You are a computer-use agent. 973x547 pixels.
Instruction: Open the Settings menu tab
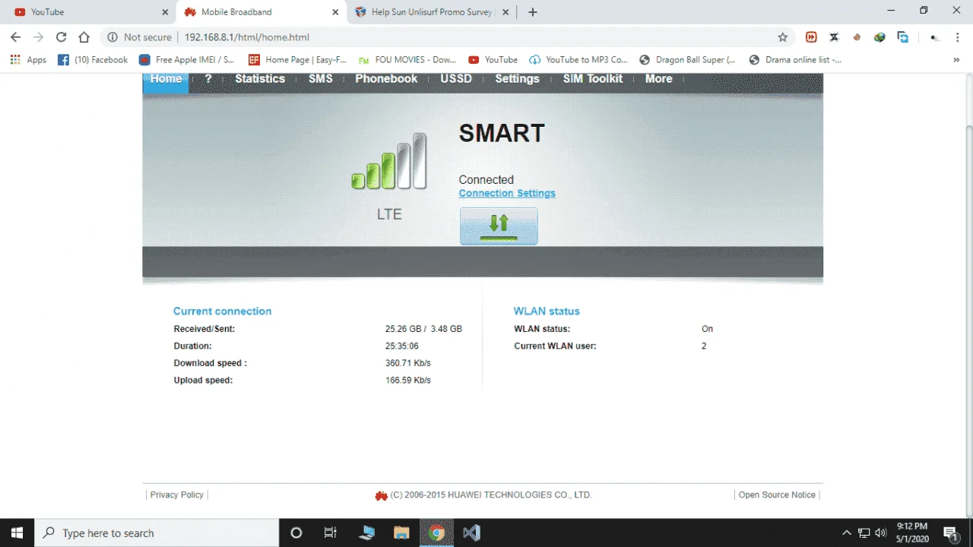tap(517, 79)
